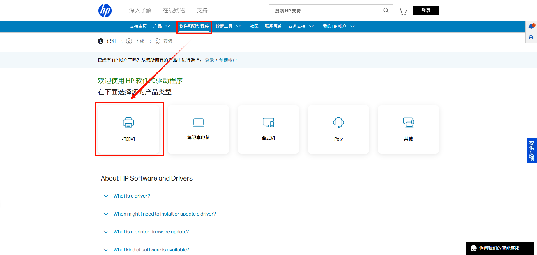
Task: Open the shopping cart icon
Action: click(x=403, y=11)
